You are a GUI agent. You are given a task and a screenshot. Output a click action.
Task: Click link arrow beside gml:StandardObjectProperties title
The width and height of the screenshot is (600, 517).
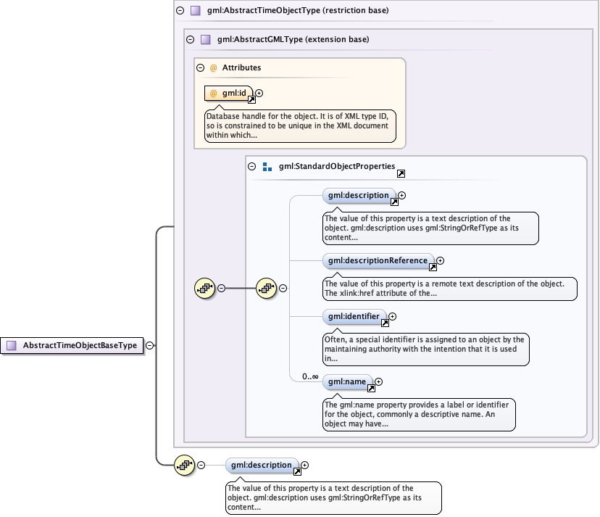(x=401, y=174)
